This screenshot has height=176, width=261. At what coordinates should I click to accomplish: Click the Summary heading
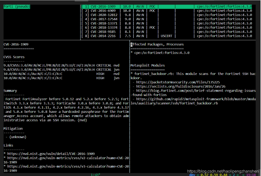click(x=10, y=91)
